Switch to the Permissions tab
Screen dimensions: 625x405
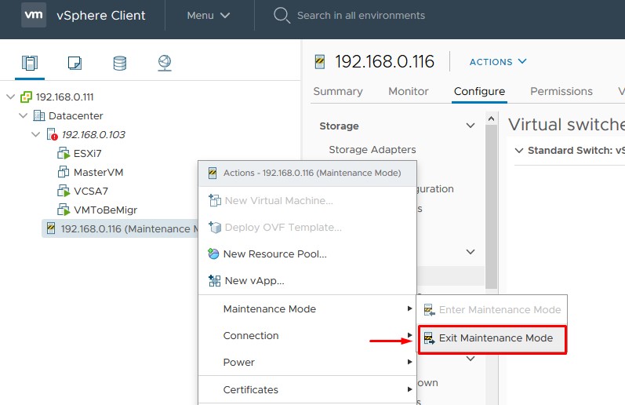(561, 91)
